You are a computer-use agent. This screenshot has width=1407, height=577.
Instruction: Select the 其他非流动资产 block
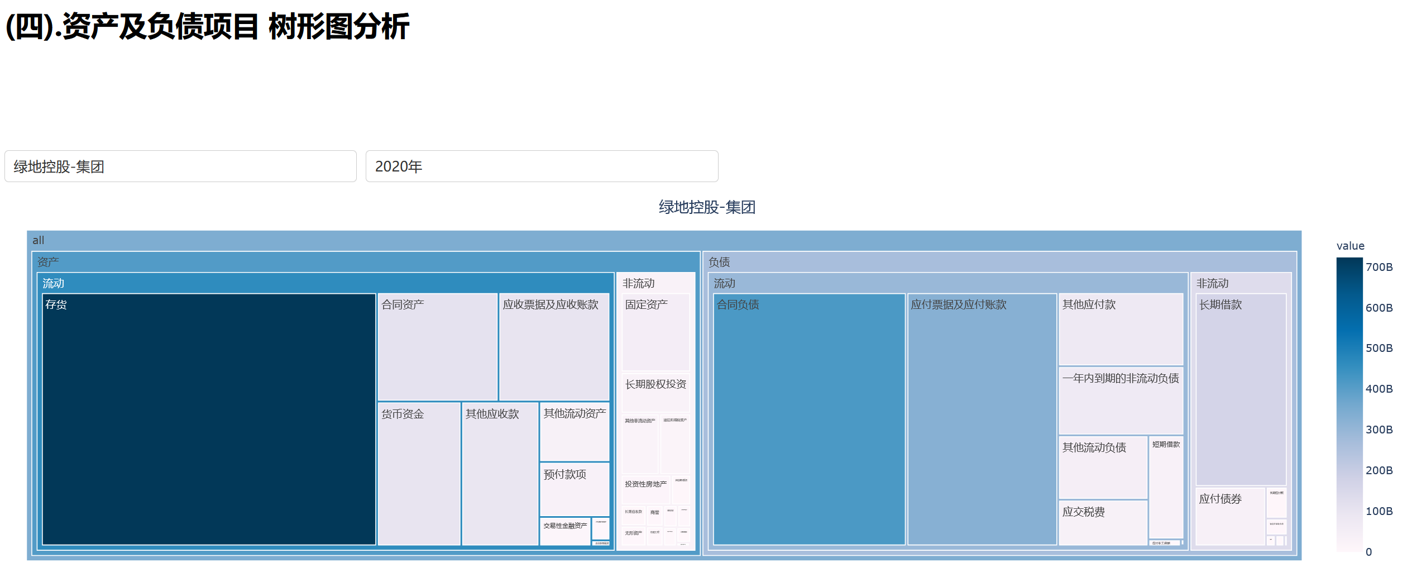(x=640, y=444)
